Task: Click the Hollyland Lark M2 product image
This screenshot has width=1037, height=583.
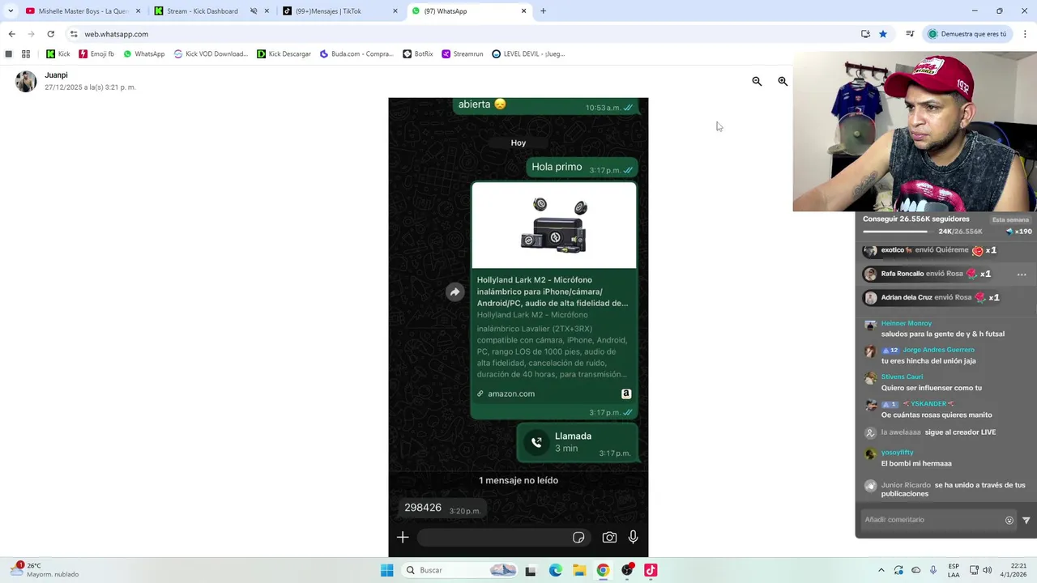Action: point(554,225)
